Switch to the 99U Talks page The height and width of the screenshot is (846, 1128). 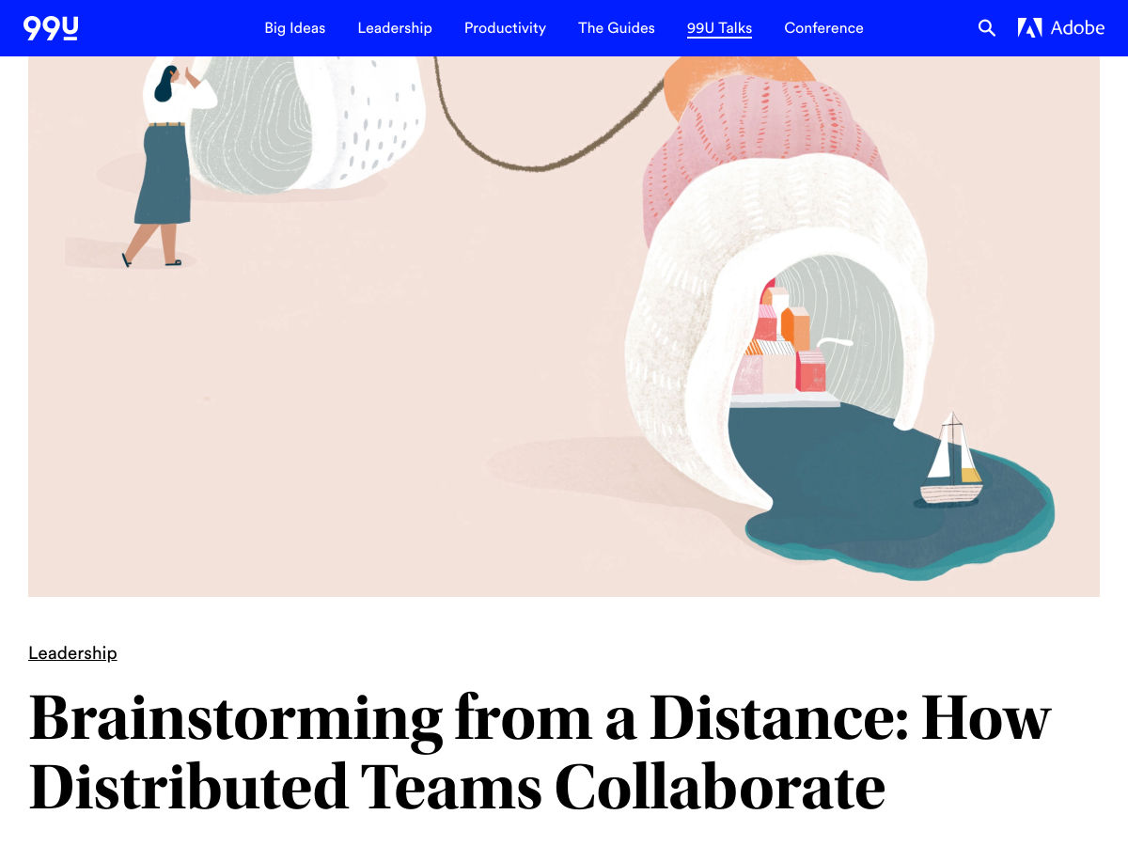point(719,28)
